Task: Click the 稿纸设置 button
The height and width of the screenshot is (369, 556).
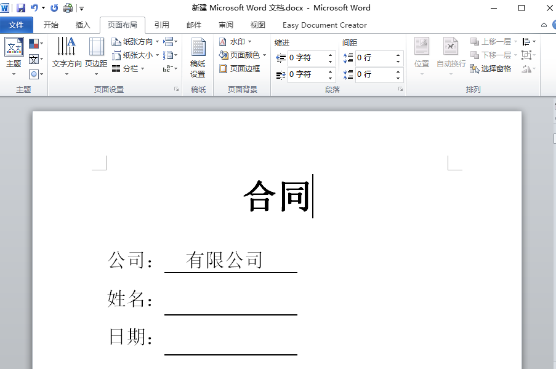Action: coord(198,58)
